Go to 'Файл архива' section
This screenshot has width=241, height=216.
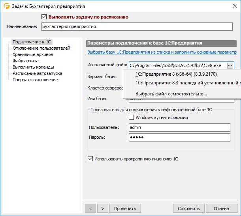(26, 61)
